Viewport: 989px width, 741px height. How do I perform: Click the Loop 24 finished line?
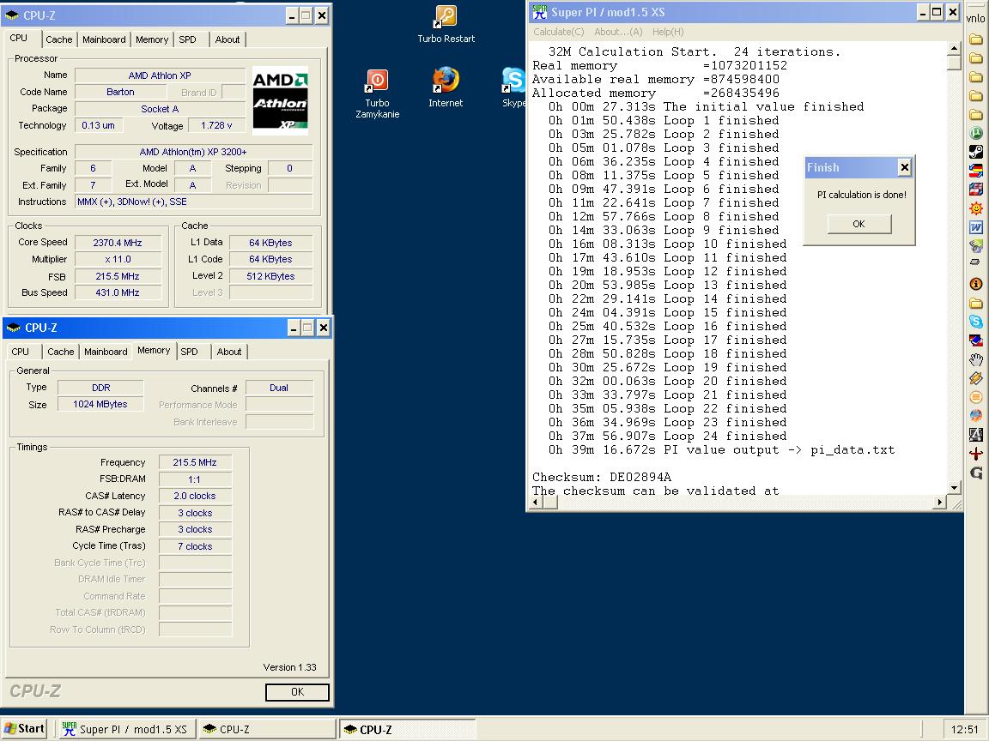[x=667, y=436]
